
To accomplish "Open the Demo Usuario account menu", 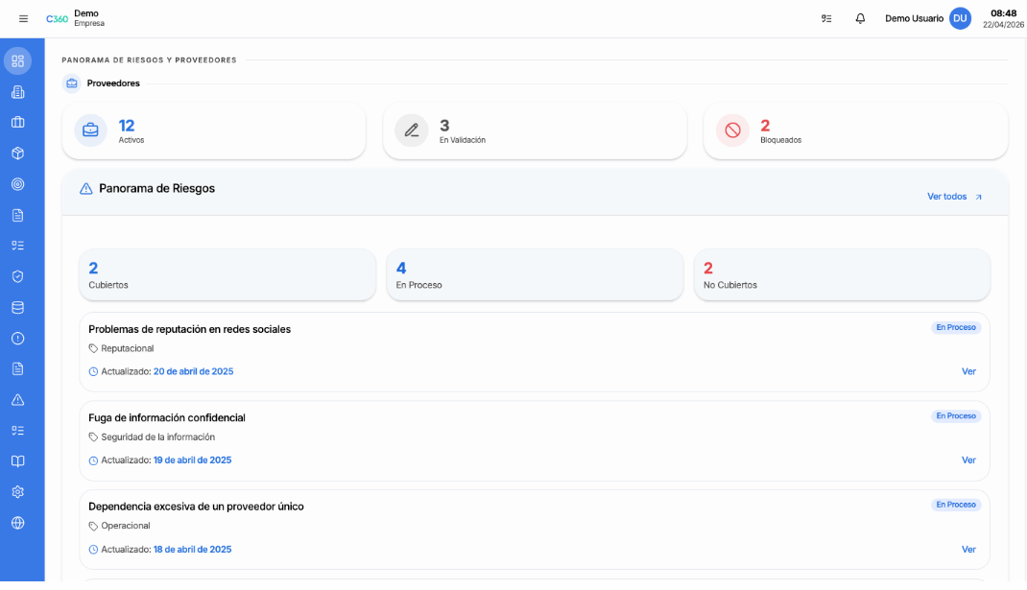I will (x=927, y=18).
